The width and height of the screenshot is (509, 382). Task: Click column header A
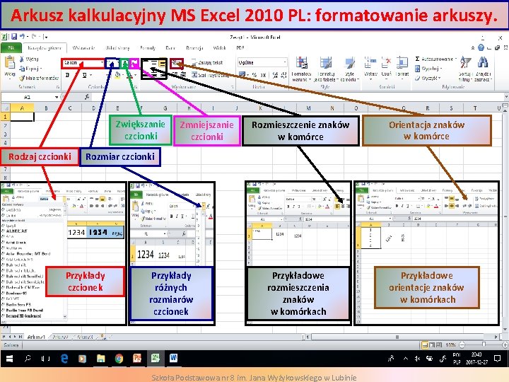point(22,108)
